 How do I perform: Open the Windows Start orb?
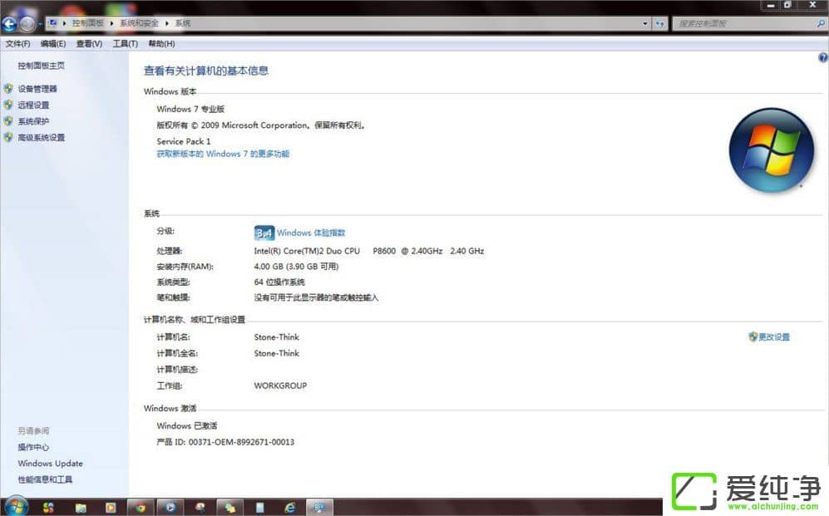(x=16, y=506)
